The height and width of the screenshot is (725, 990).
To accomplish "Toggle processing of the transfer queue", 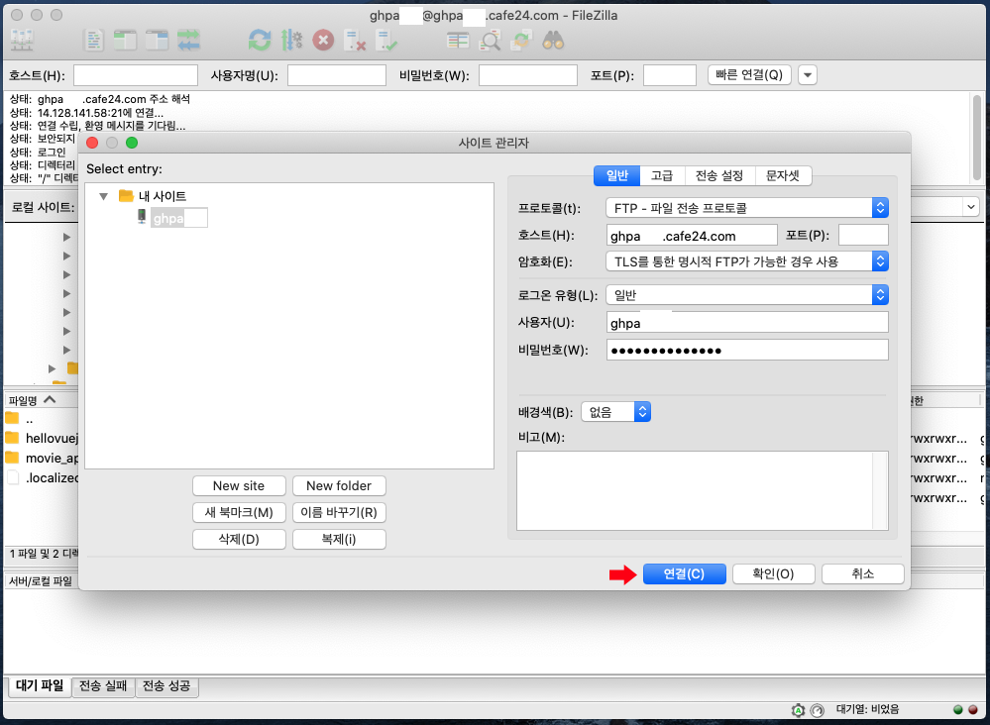I will click(291, 41).
